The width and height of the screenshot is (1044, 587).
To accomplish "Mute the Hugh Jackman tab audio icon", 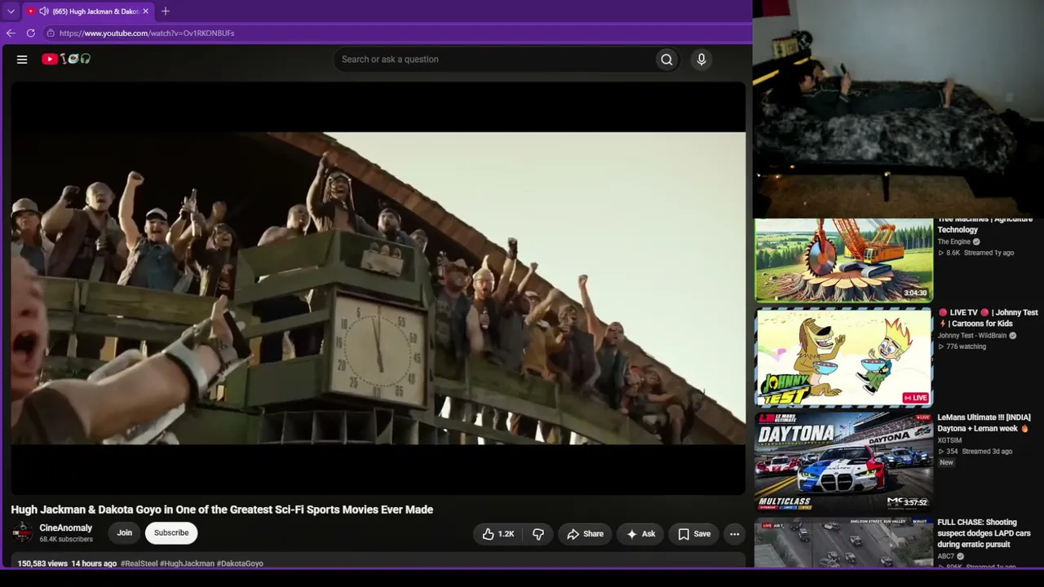I will (x=43, y=11).
